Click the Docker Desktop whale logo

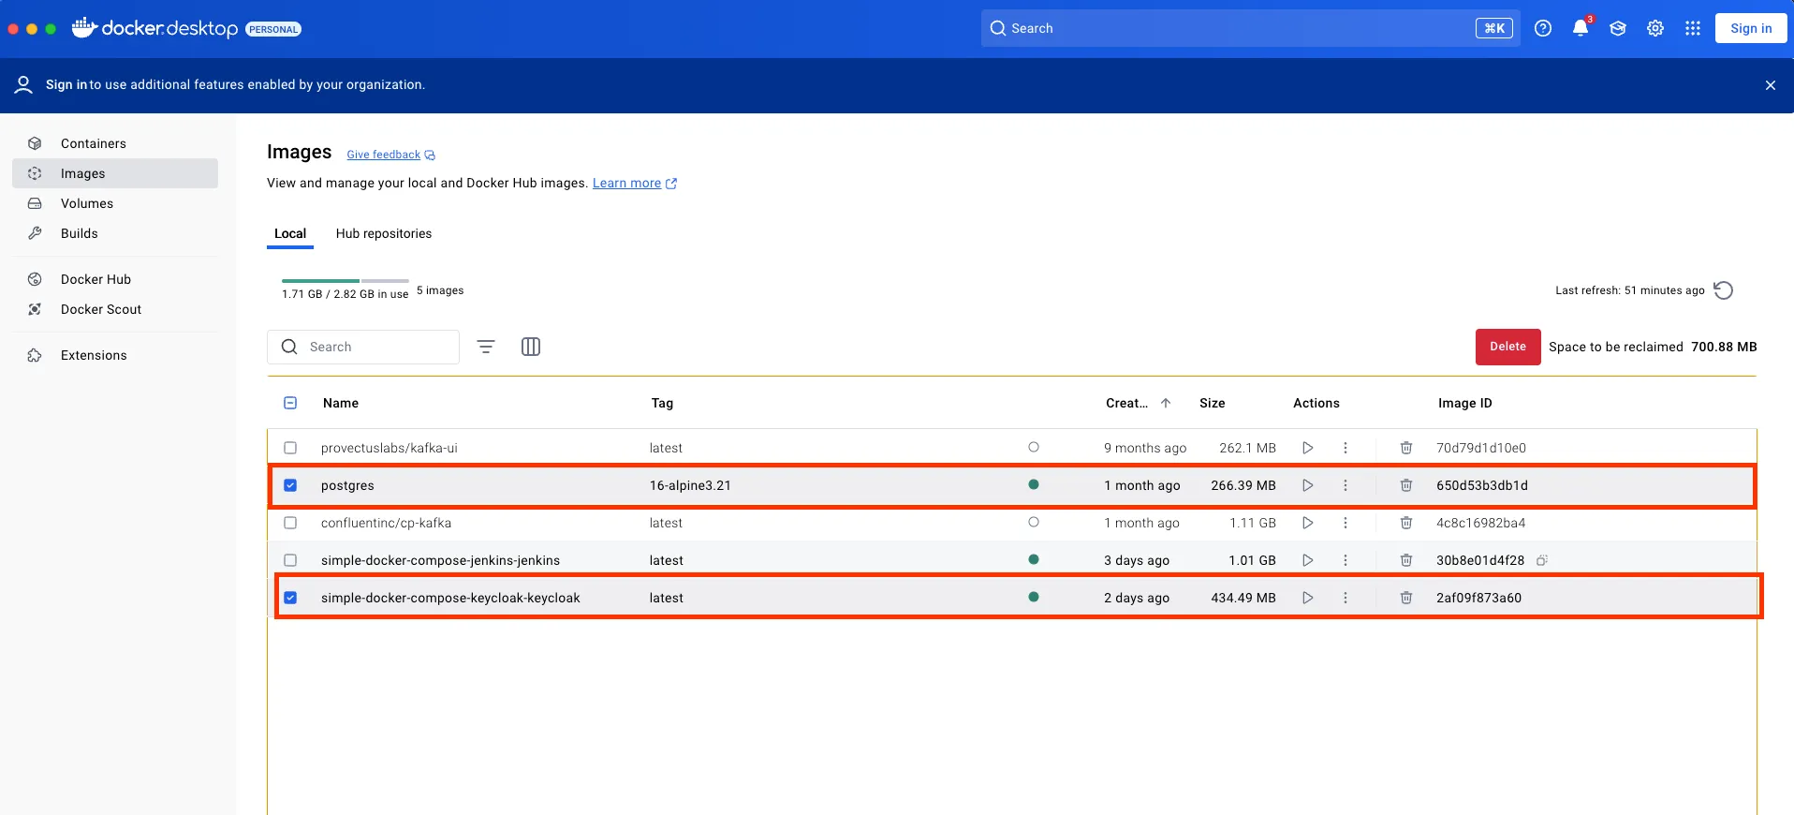pyautogui.click(x=84, y=28)
